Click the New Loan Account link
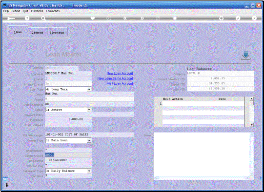 point(120,74)
